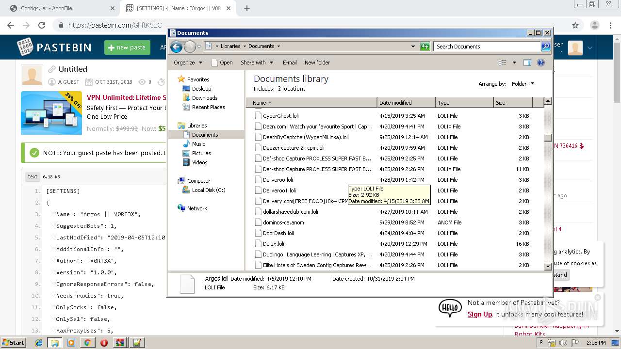Reload the Pastebin page

coord(42,25)
